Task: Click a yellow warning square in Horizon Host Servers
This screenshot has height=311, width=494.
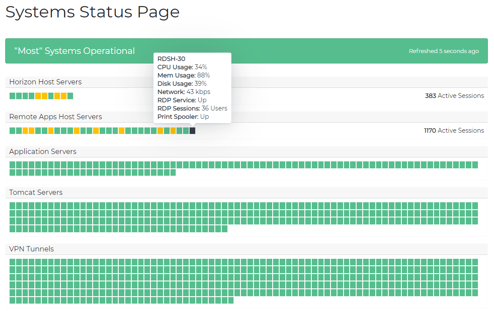Action: (39, 96)
